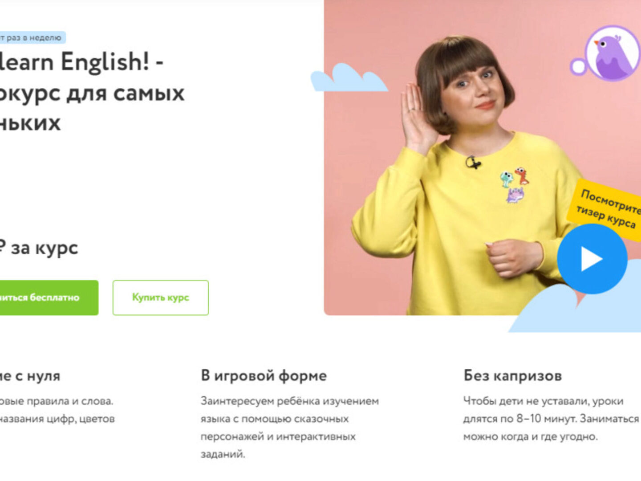641x481 pixels.
Task: Click the 'Без капризов' heading
Action: [x=512, y=376]
